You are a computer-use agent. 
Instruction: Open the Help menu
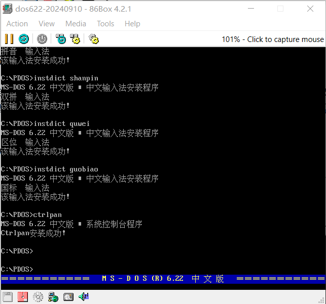(x=132, y=24)
